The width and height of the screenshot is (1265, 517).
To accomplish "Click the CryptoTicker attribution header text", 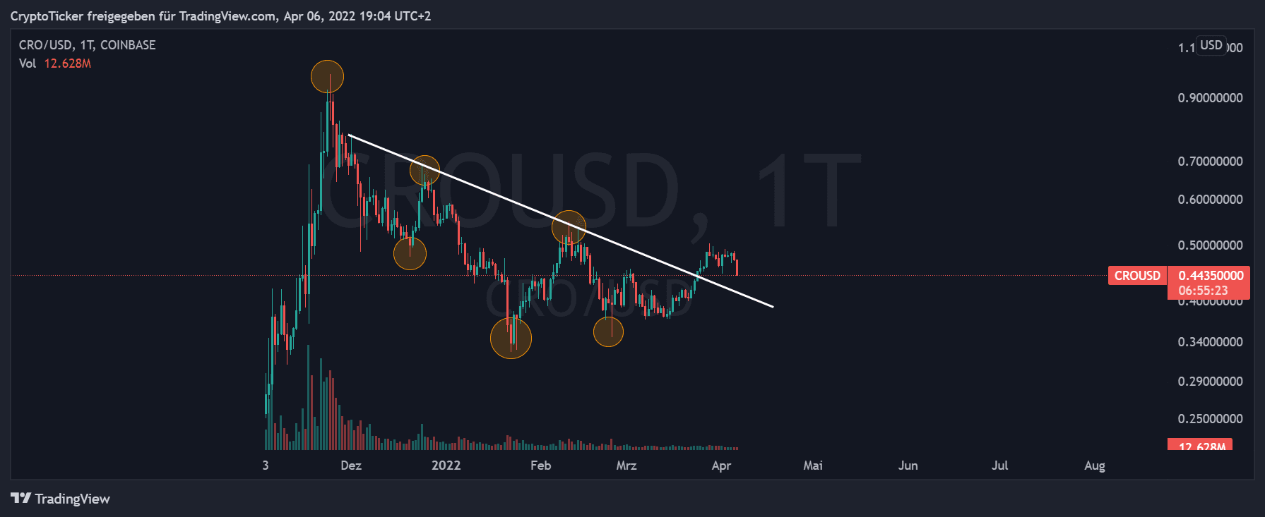I will 220,16.
